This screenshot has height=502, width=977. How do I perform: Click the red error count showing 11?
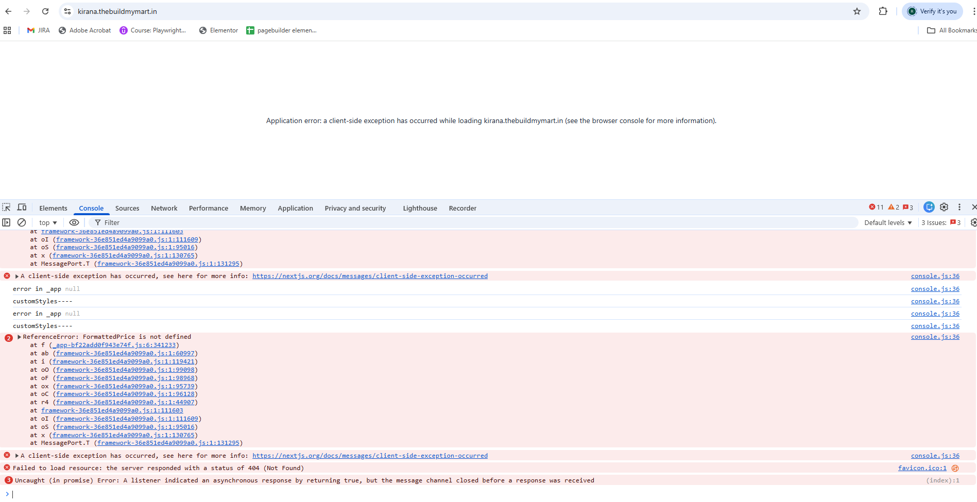(876, 207)
